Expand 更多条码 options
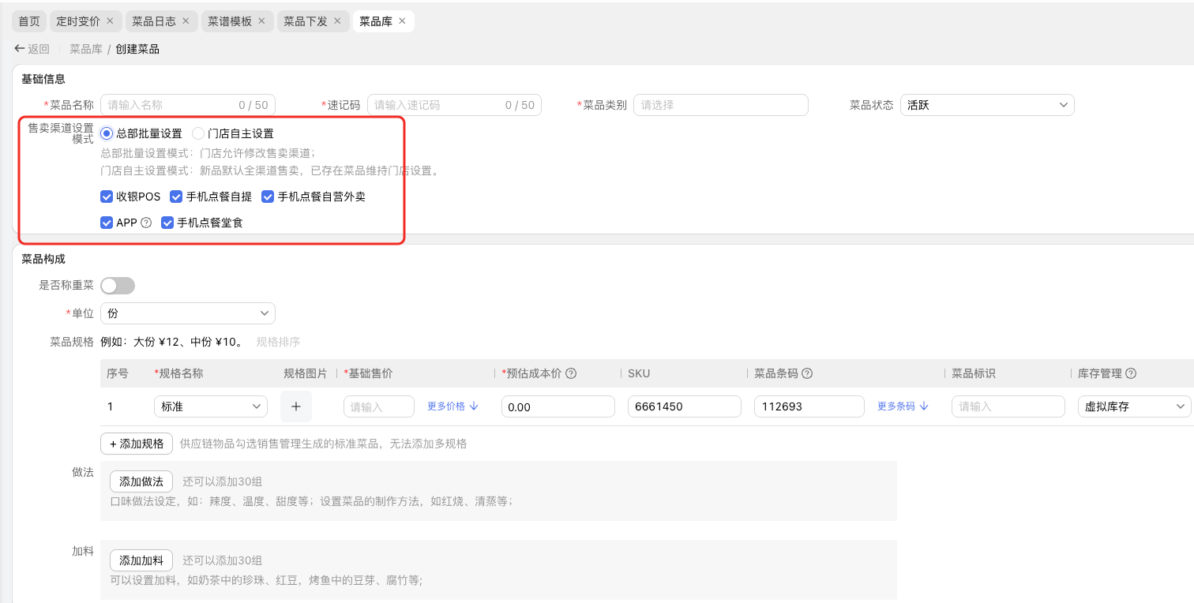 (903, 406)
